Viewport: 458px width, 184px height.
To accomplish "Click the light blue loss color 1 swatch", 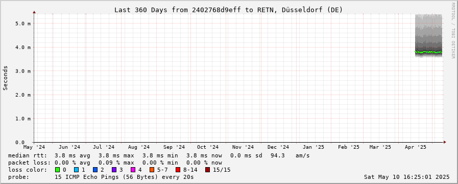I will pos(76,170).
